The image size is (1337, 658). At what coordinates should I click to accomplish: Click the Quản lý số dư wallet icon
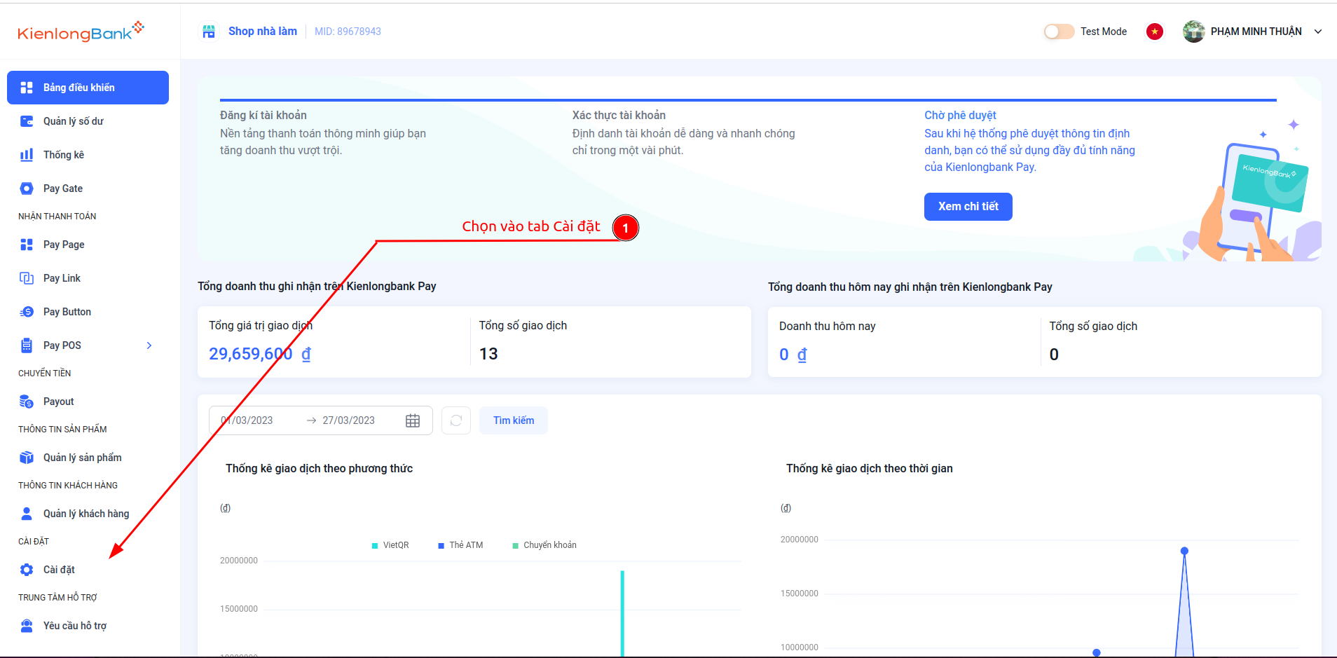click(27, 121)
